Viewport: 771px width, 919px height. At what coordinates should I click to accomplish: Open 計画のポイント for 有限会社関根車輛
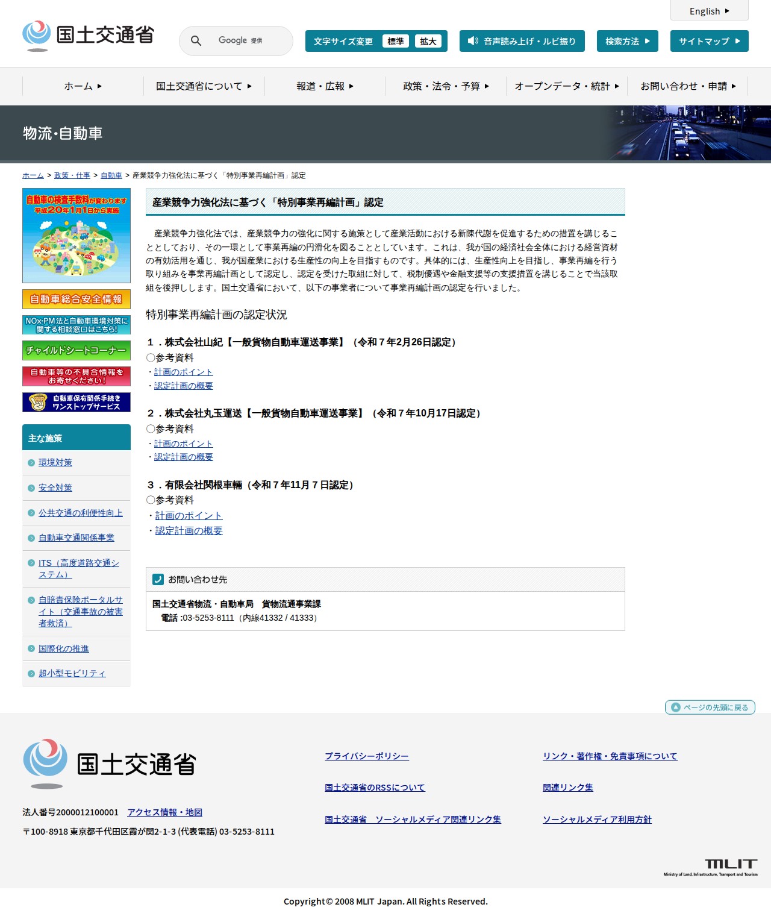tap(189, 516)
